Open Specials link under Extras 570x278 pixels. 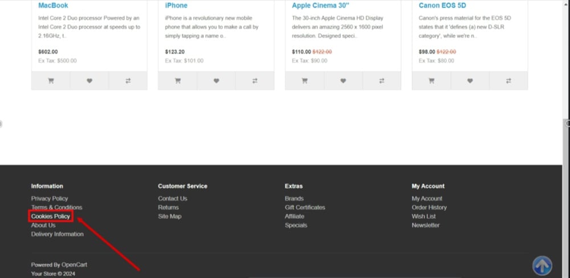pyautogui.click(x=296, y=226)
